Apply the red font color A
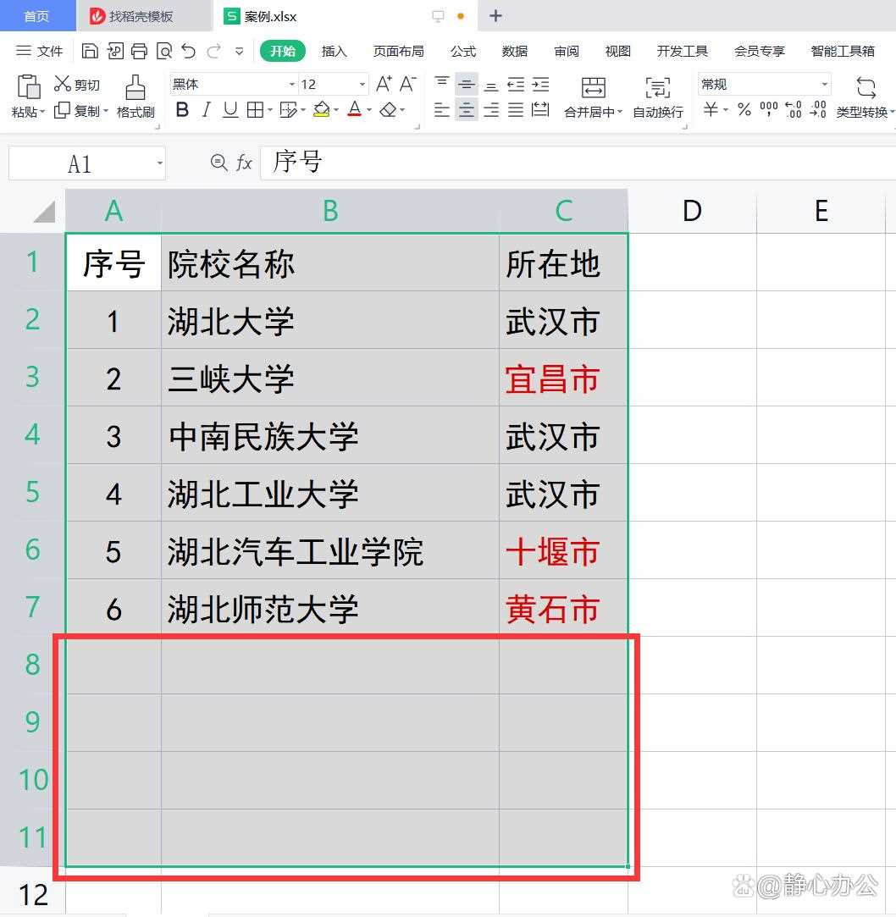This screenshot has width=896, height=917. (355, 109)
